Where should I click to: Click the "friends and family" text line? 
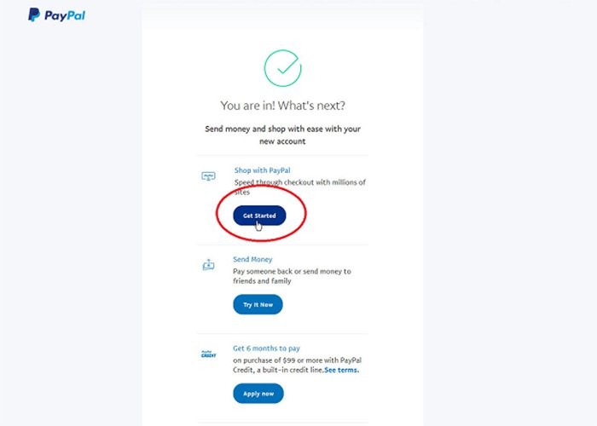pos(262,281)
